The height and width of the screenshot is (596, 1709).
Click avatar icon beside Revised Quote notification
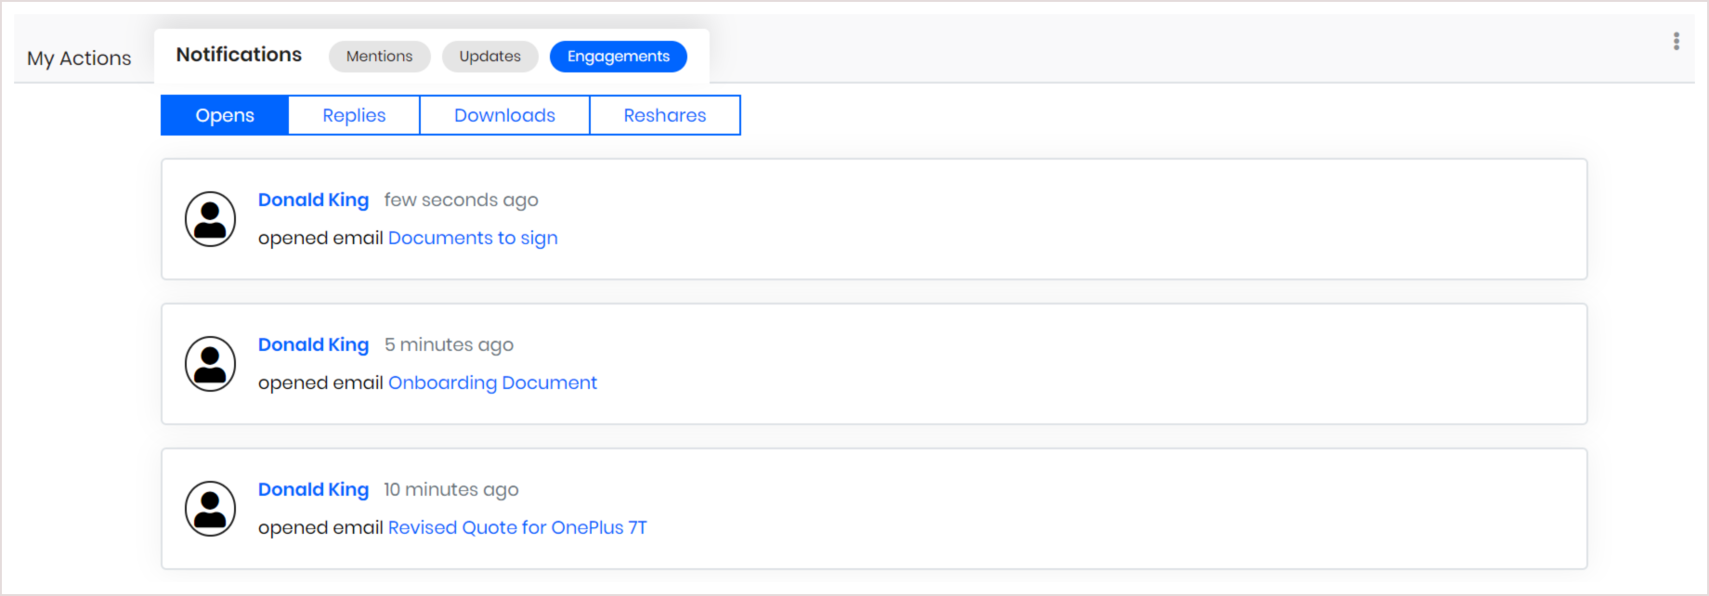tap(210, 509)
